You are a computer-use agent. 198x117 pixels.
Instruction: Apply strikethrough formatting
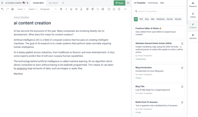(76, 9)
